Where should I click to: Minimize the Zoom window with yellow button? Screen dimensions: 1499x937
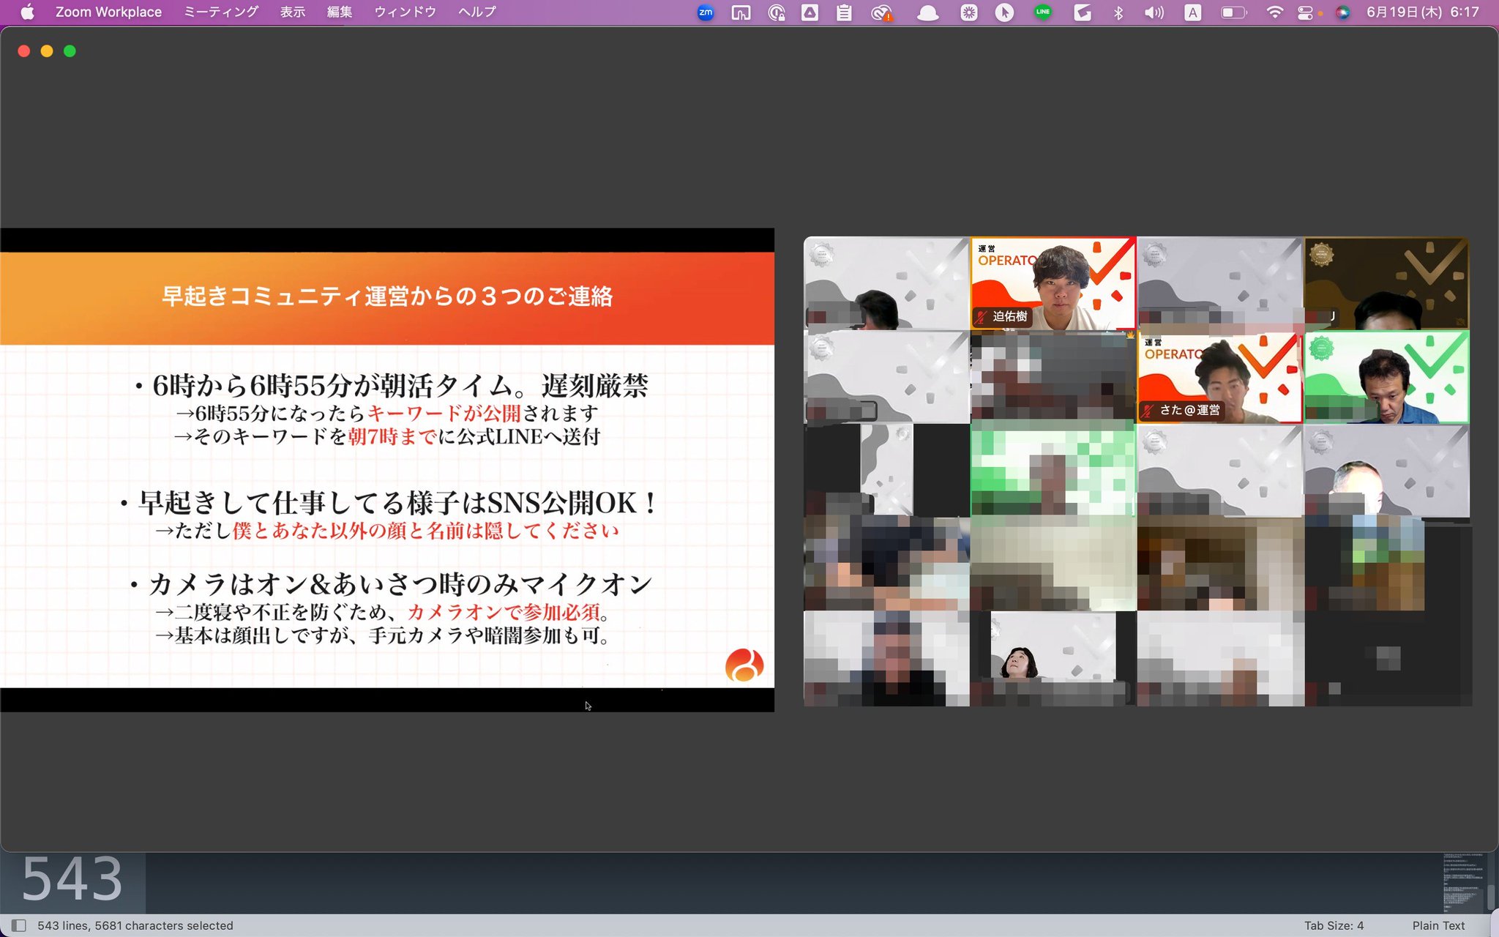point(47,51)
